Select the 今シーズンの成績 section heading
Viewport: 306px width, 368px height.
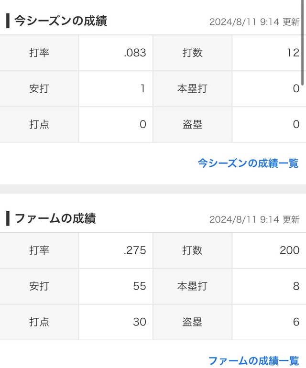(x=61, y=21)
